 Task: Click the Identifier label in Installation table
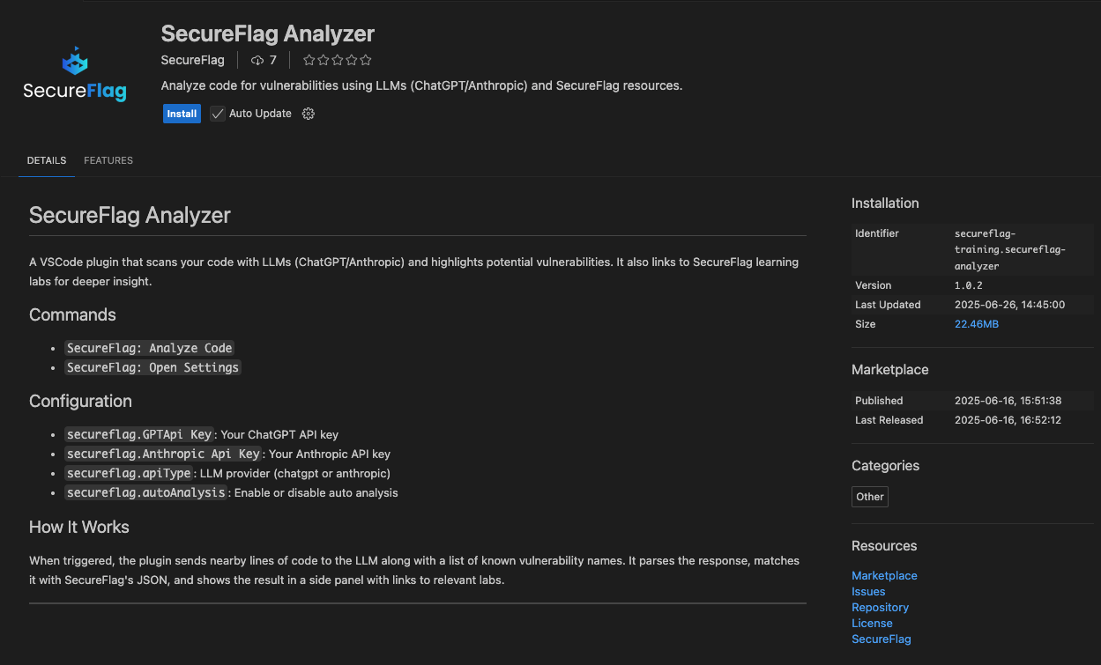coord(877,233)
